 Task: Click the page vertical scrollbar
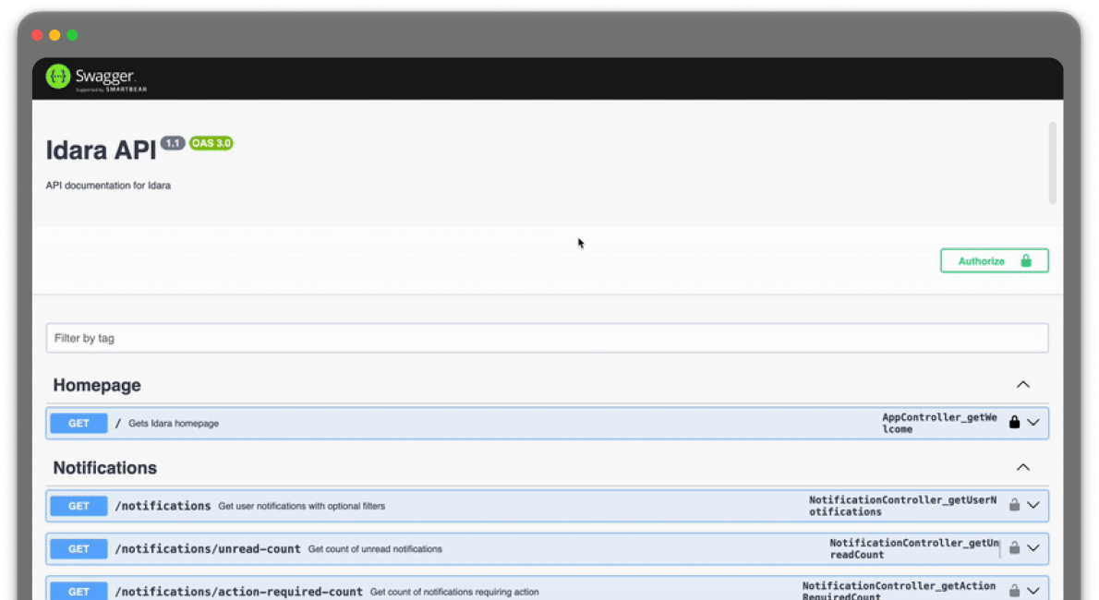click(x=1052, y=163)
